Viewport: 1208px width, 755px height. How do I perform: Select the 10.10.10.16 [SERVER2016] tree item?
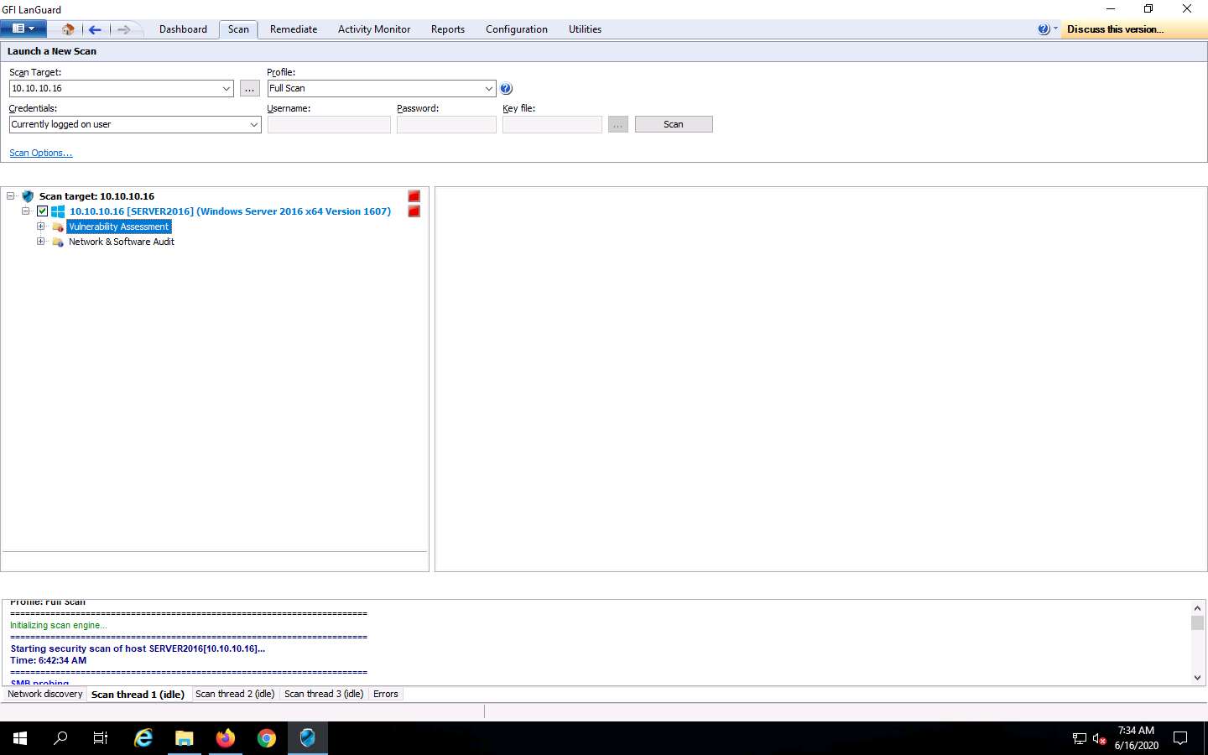click(230, 211)
